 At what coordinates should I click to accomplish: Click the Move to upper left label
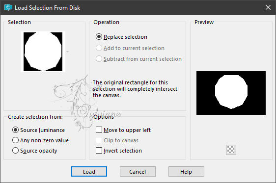pyautogui.click(x=127, y=130)
